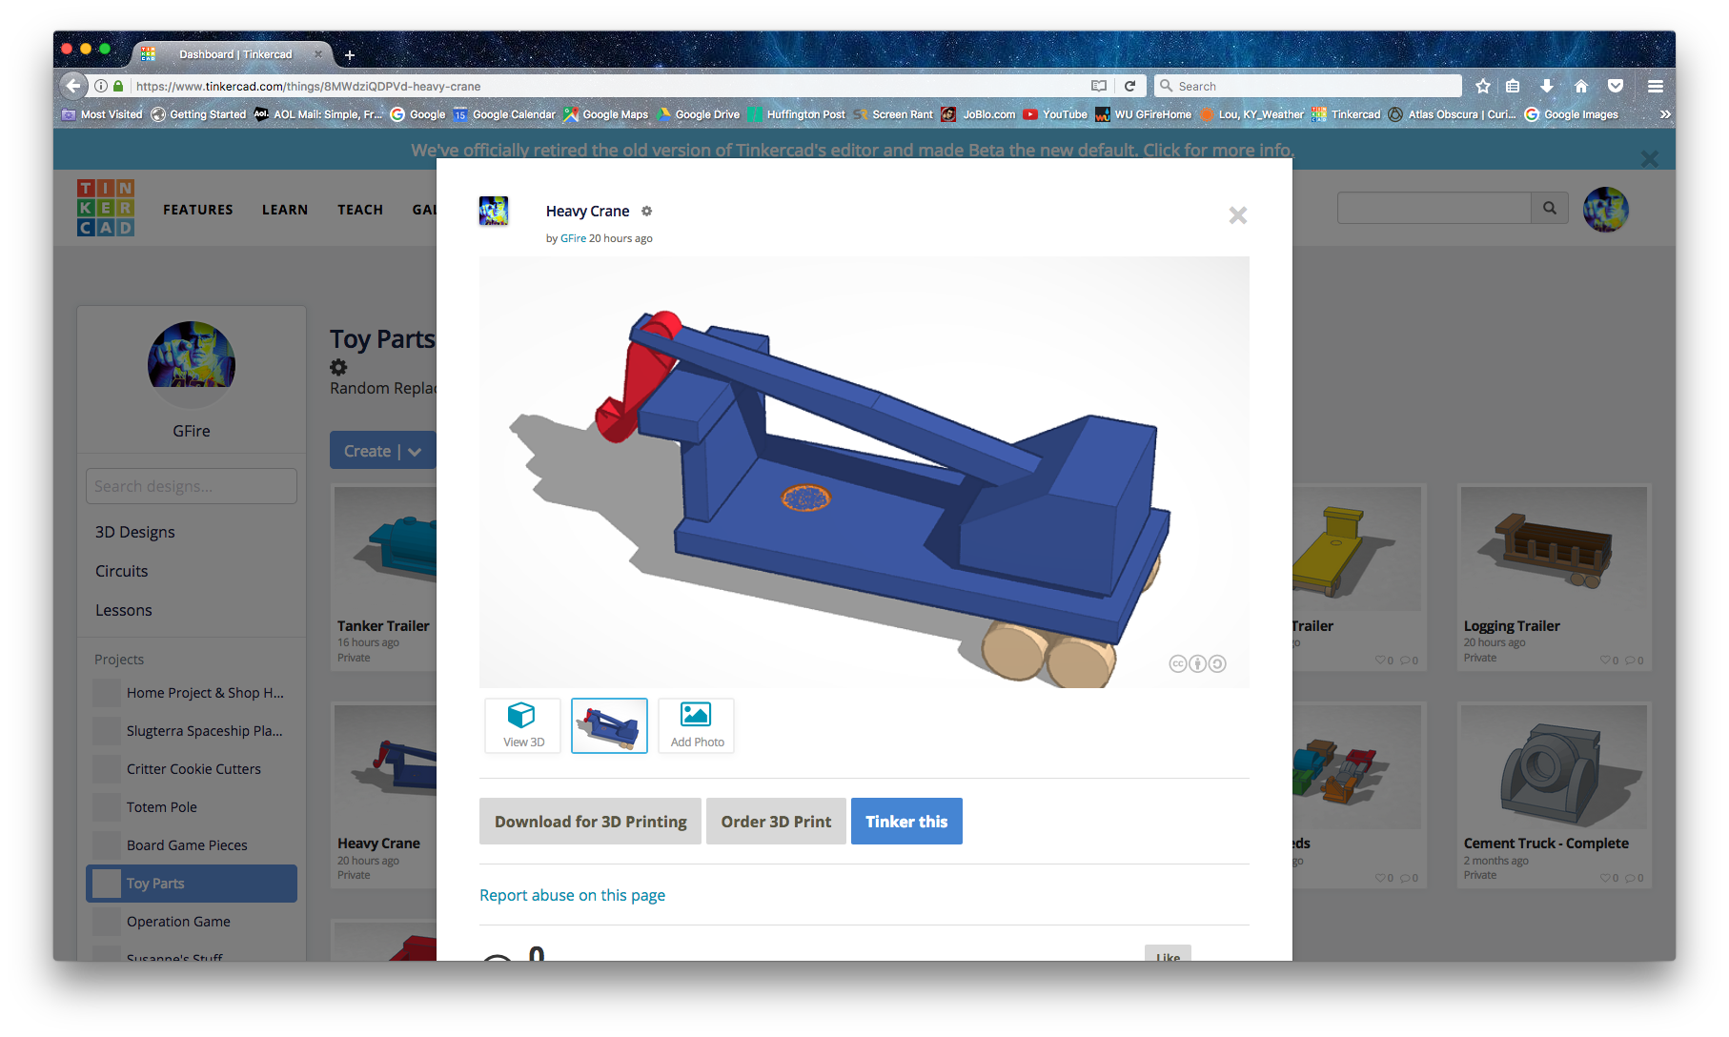Reload the page with the refresh icon

click(x=1129, y=86)
